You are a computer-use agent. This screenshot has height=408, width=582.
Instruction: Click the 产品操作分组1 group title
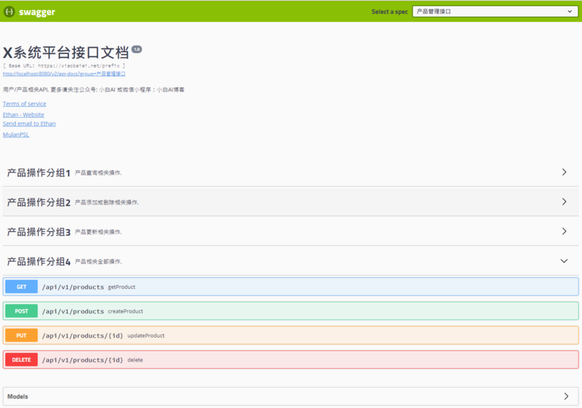(39, 173)
